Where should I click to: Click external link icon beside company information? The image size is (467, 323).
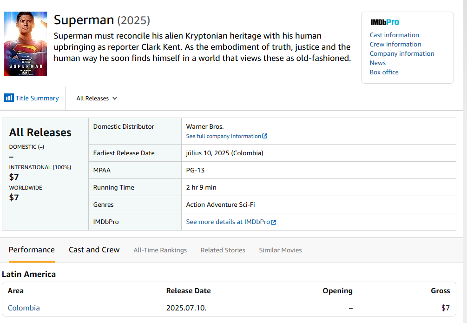tap(265, 136)
